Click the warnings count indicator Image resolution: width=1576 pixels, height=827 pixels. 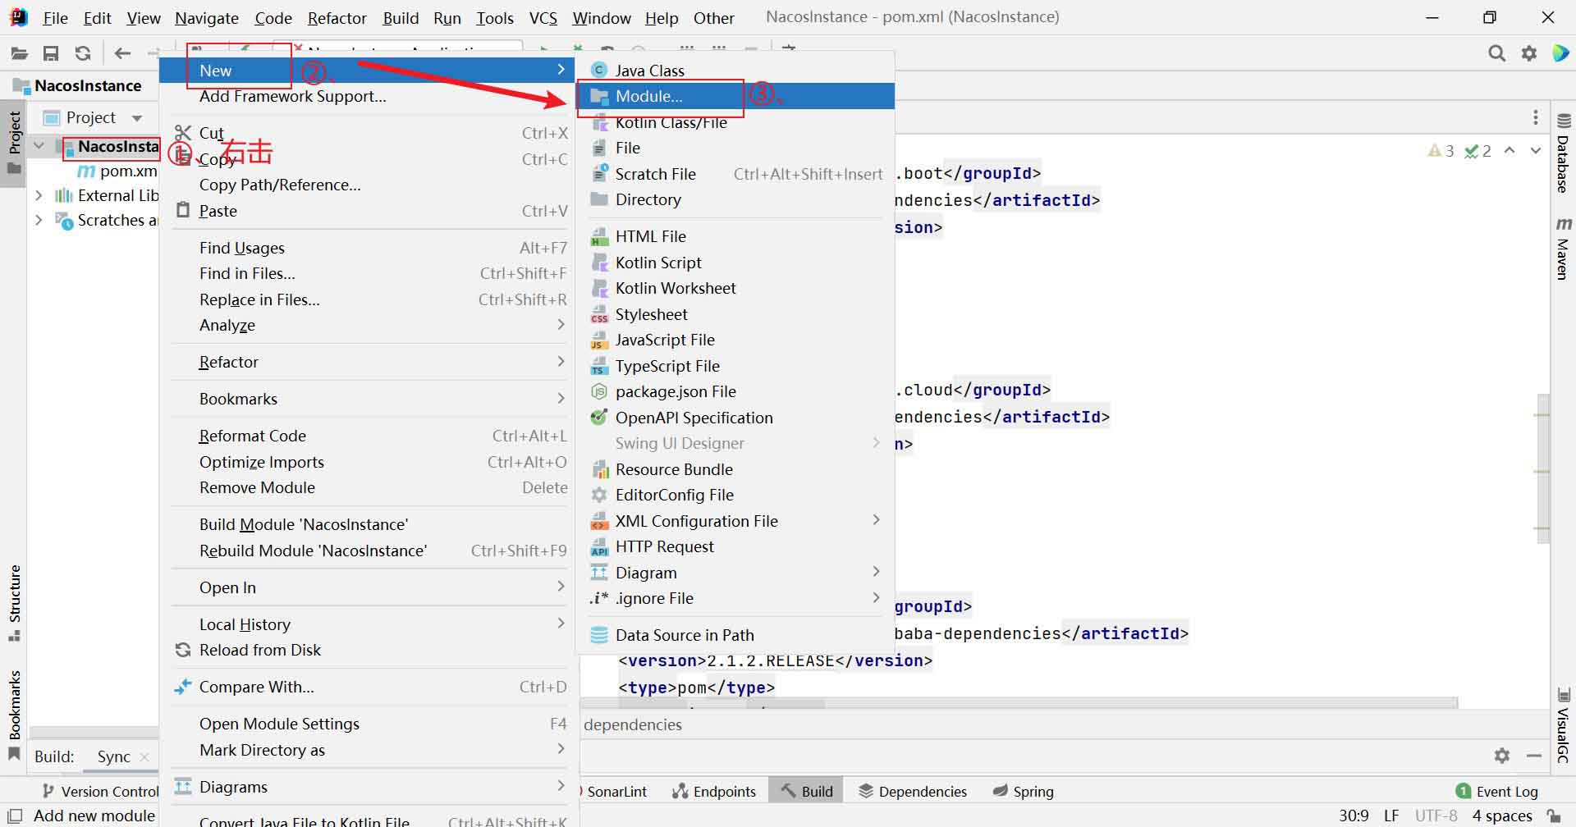point(1441,151)
